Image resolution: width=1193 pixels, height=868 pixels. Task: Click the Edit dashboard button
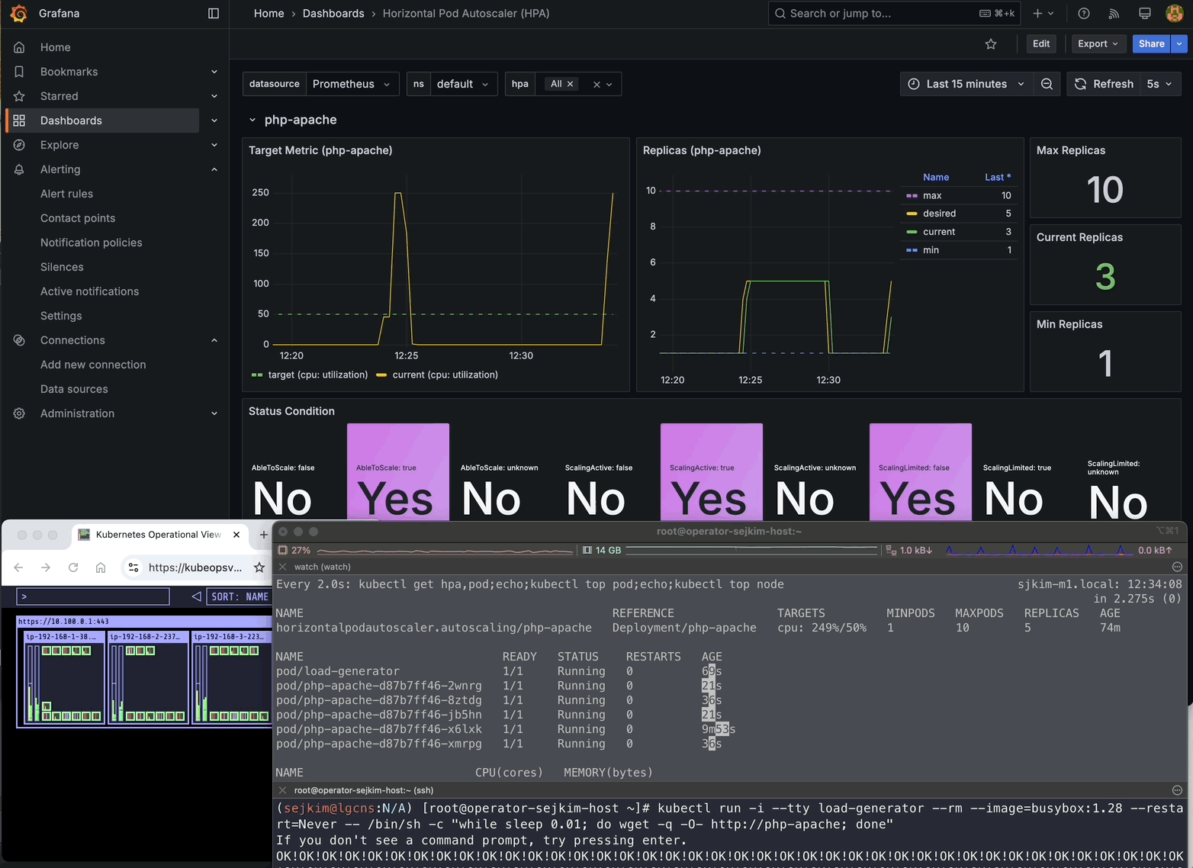(1041, 44)
